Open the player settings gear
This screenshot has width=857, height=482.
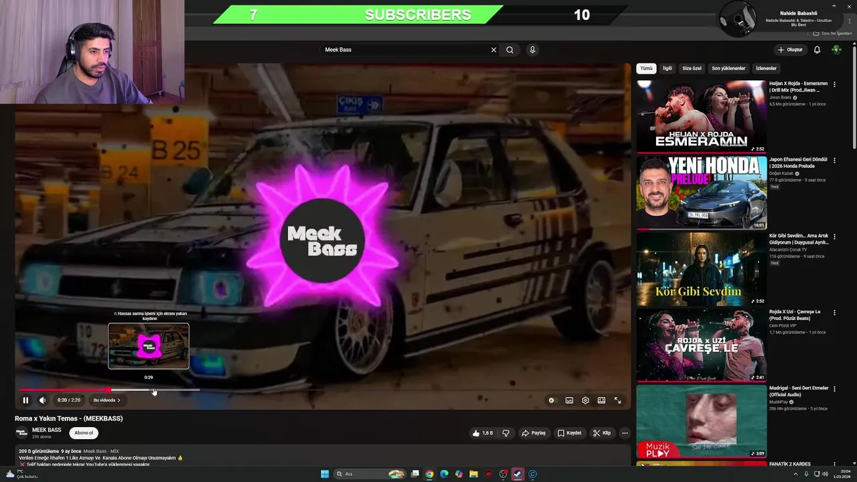(x=585, y=400)
